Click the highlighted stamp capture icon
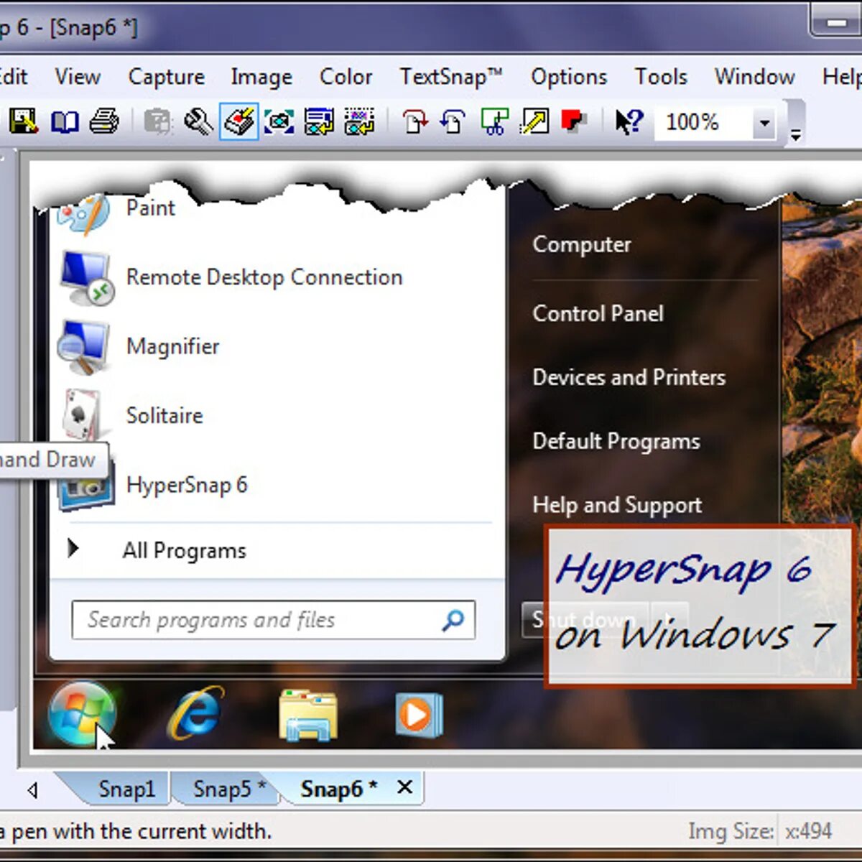Viewport: 862px width, 862px height. coord(239,121)
